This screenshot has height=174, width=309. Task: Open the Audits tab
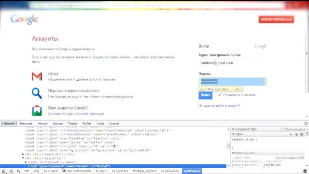click(100, 124)
